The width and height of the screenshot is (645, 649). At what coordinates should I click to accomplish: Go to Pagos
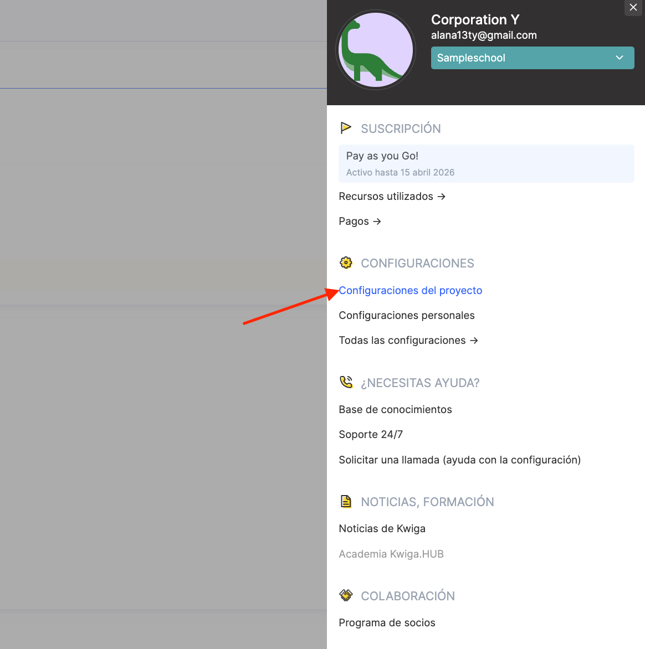(x=360, y=222)
